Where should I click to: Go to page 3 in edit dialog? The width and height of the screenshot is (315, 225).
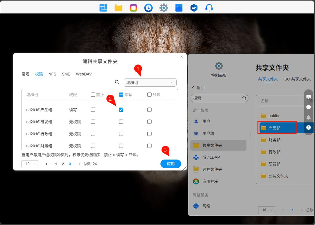pyautogui.click(x=70, y=164)
